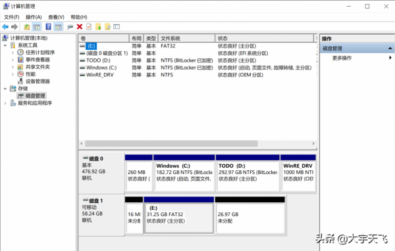Screen dimensions: 395x251
Task: Click the Up one level folder icon
Action: click(x=27, y=27)
